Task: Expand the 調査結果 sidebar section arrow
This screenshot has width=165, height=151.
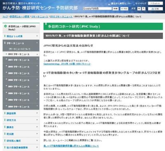Action: (37, 113)
